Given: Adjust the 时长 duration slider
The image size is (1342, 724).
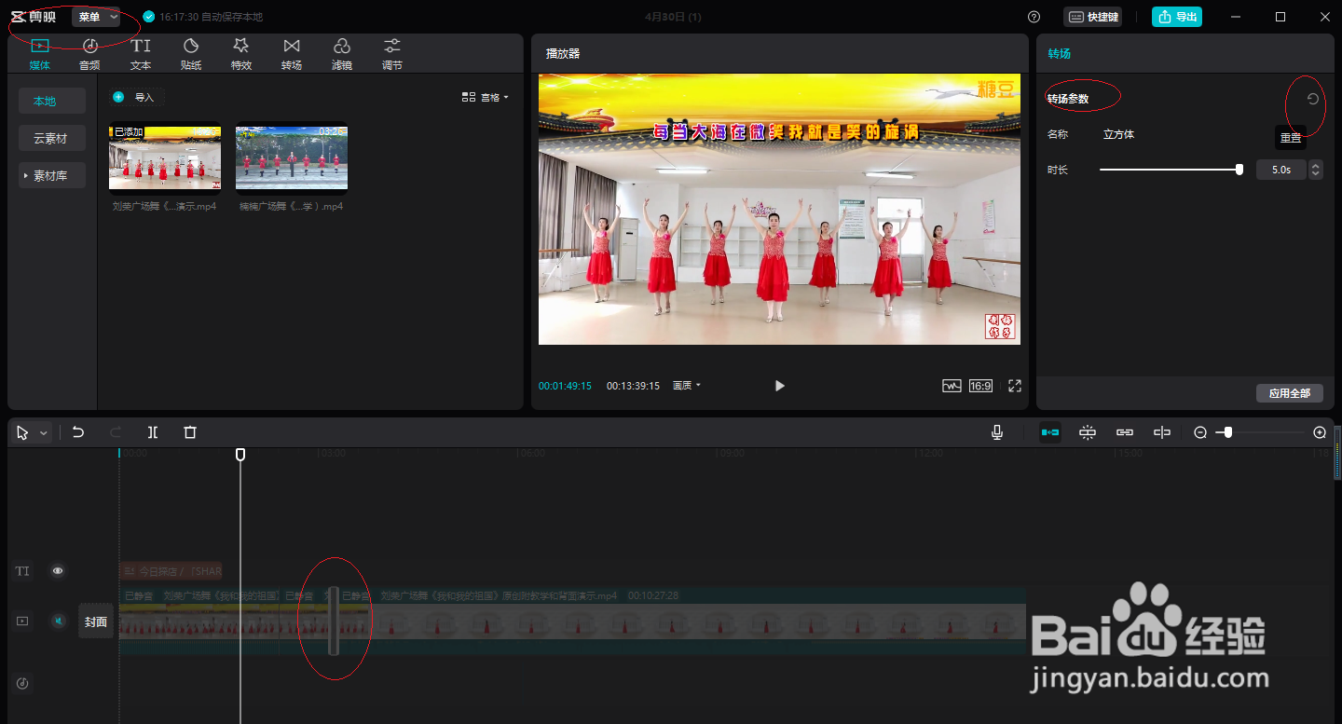Looking at the screenshot, I should click(x=1171, y=170).
